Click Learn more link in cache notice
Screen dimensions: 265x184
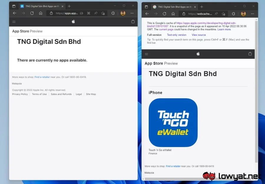(x=224, y=29)
